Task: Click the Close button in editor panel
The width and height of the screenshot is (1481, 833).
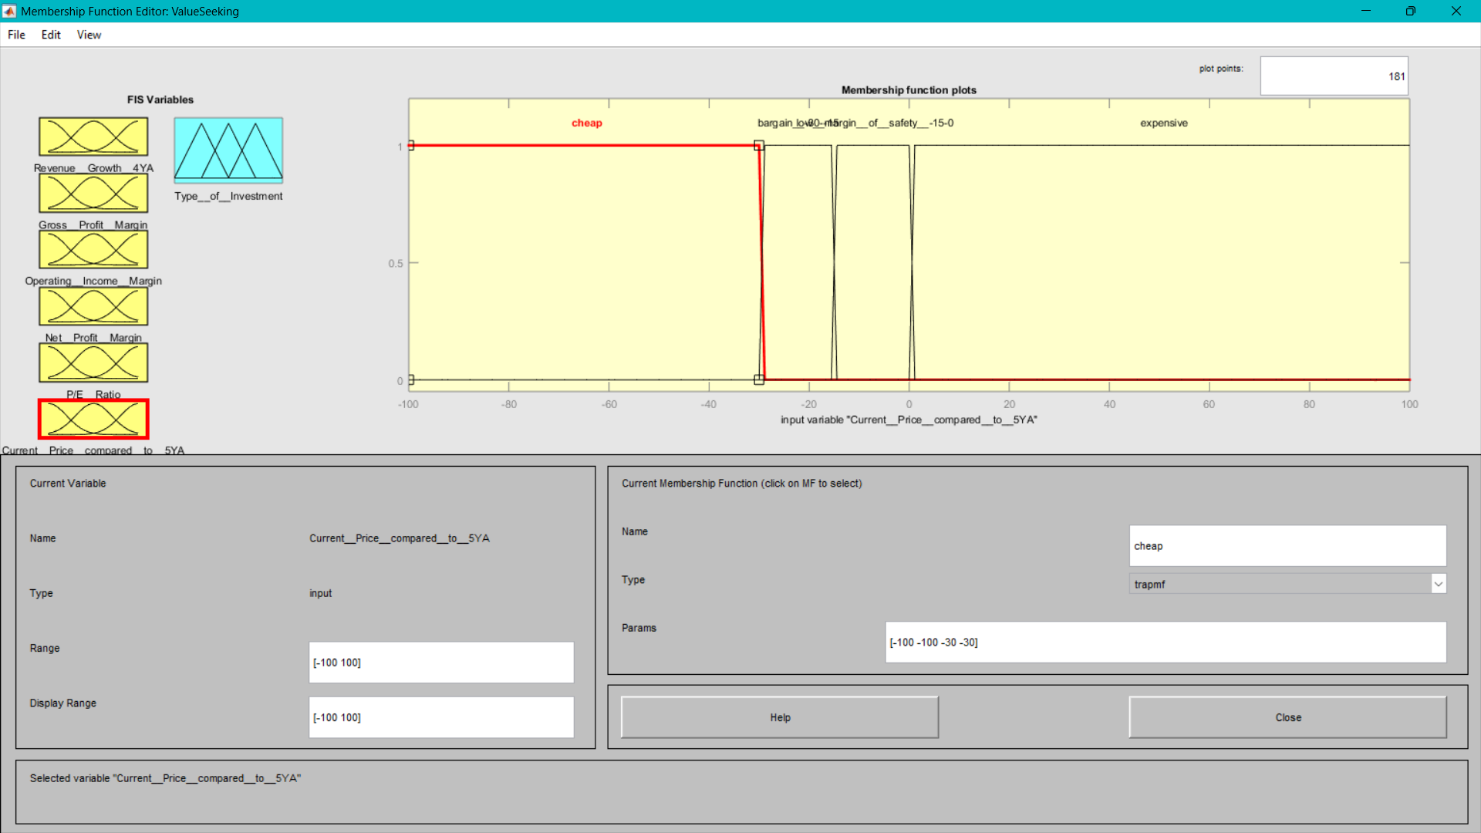Action: tap(1287, 717)
